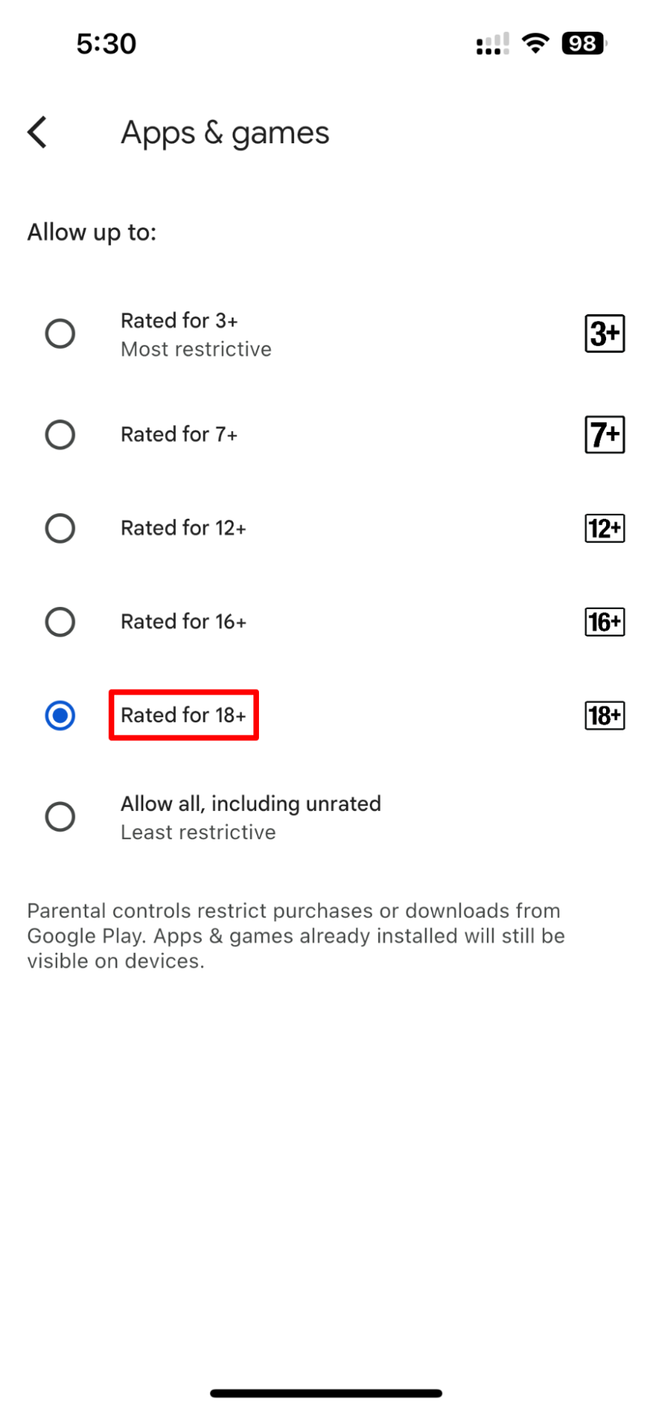Enable the Rated for 16+ restriction

click(60, 621)
